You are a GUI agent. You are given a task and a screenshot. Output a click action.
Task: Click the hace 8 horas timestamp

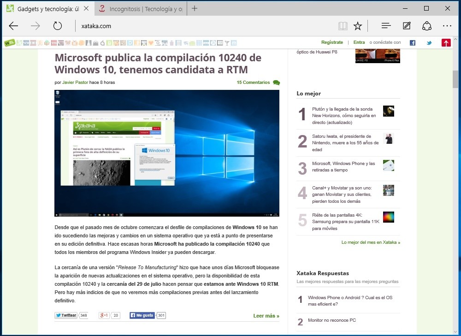[102, 83]
